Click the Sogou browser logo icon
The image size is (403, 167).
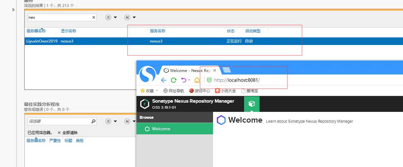148,74
